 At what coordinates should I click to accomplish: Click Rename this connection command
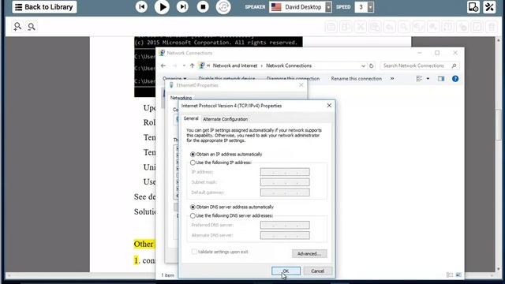356,79
